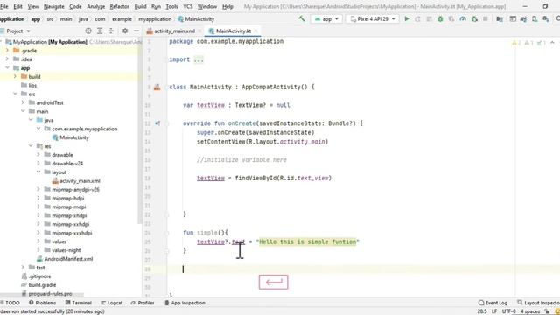Open the Event Log
The width and height of the screenshot is (560, 315).
point(493,303)
